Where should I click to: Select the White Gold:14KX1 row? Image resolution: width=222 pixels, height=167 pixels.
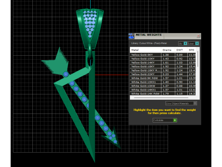(163, 90)
